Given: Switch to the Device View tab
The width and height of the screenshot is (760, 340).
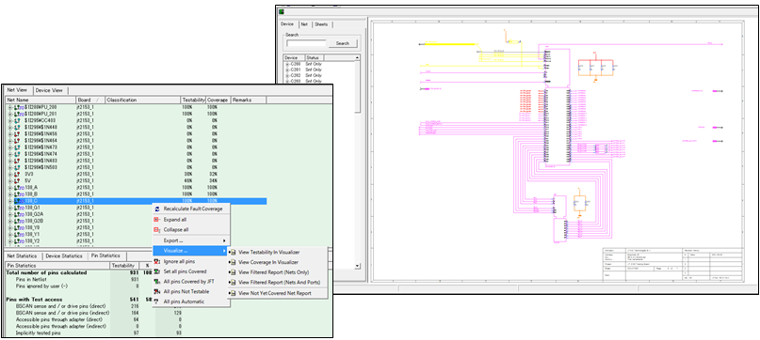Looking at the screenshot, I should [x=49, y=90].
